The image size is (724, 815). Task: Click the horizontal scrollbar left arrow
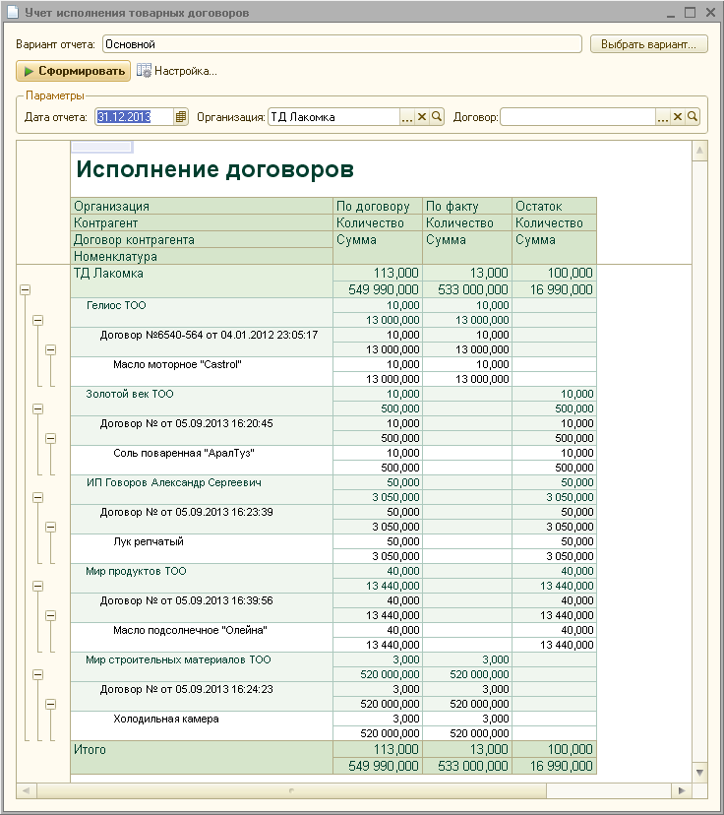[x=26, y=790]
